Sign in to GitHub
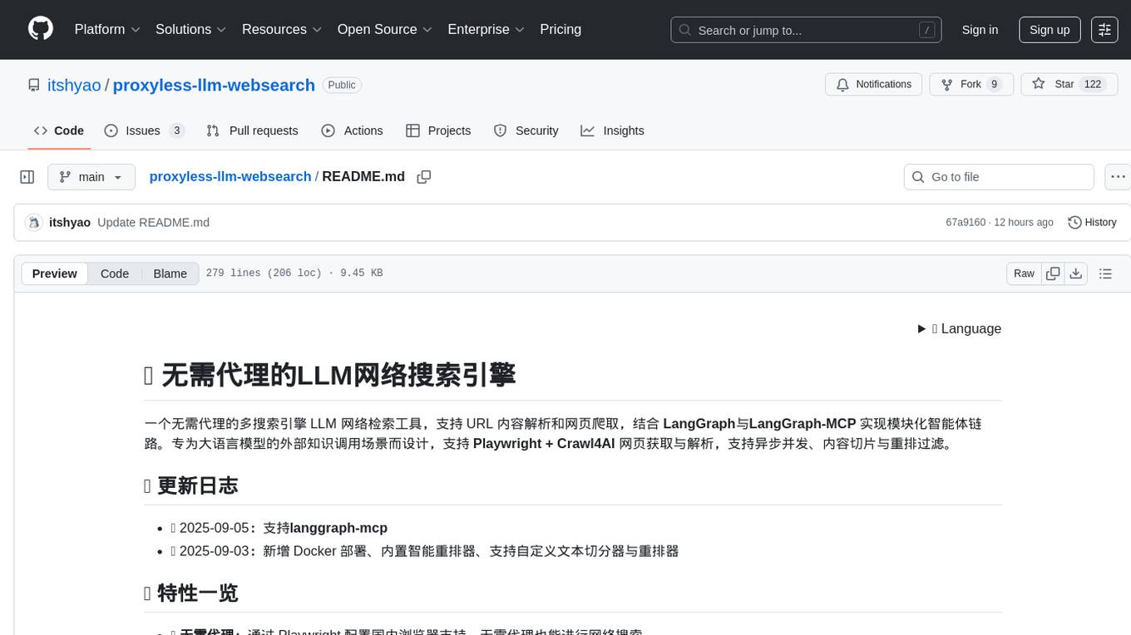Screen dimensions: 1131x635 [x=980, y=30]
